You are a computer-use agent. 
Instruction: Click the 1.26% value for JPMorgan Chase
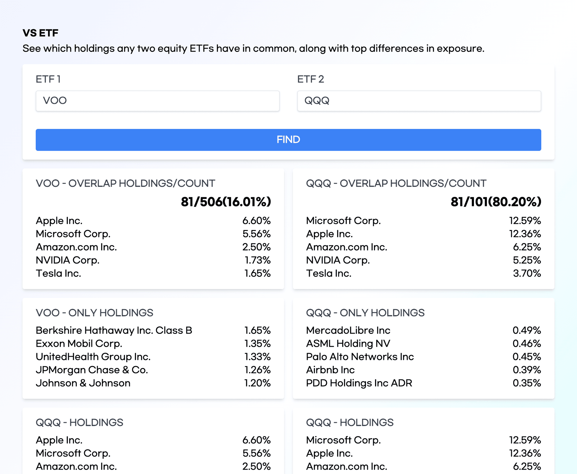[258, 370]
